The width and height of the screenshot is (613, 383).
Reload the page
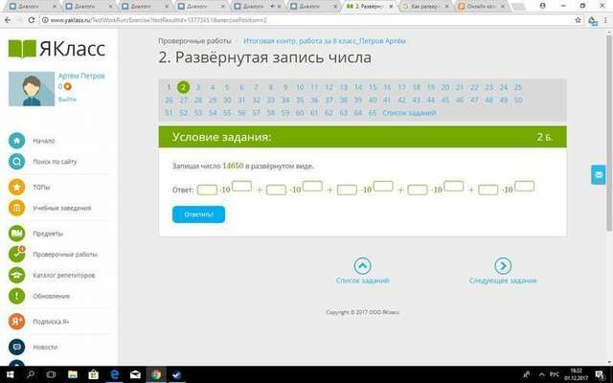click(x=32, y=20)
